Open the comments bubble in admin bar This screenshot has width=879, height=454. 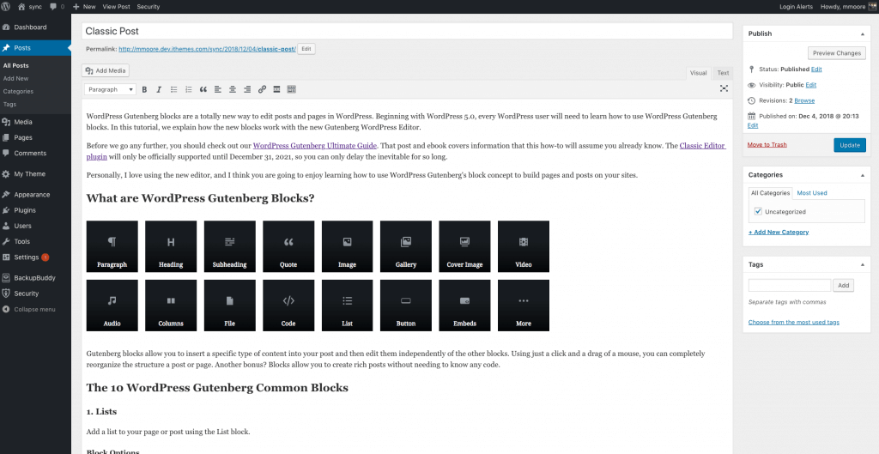click(57, 7)
